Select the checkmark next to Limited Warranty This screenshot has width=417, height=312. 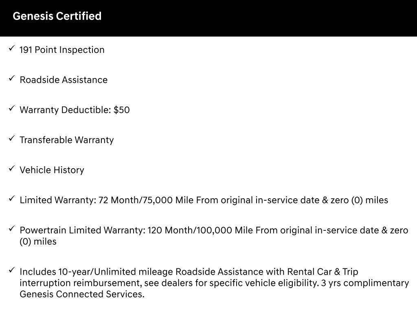[x=11, y=199]
